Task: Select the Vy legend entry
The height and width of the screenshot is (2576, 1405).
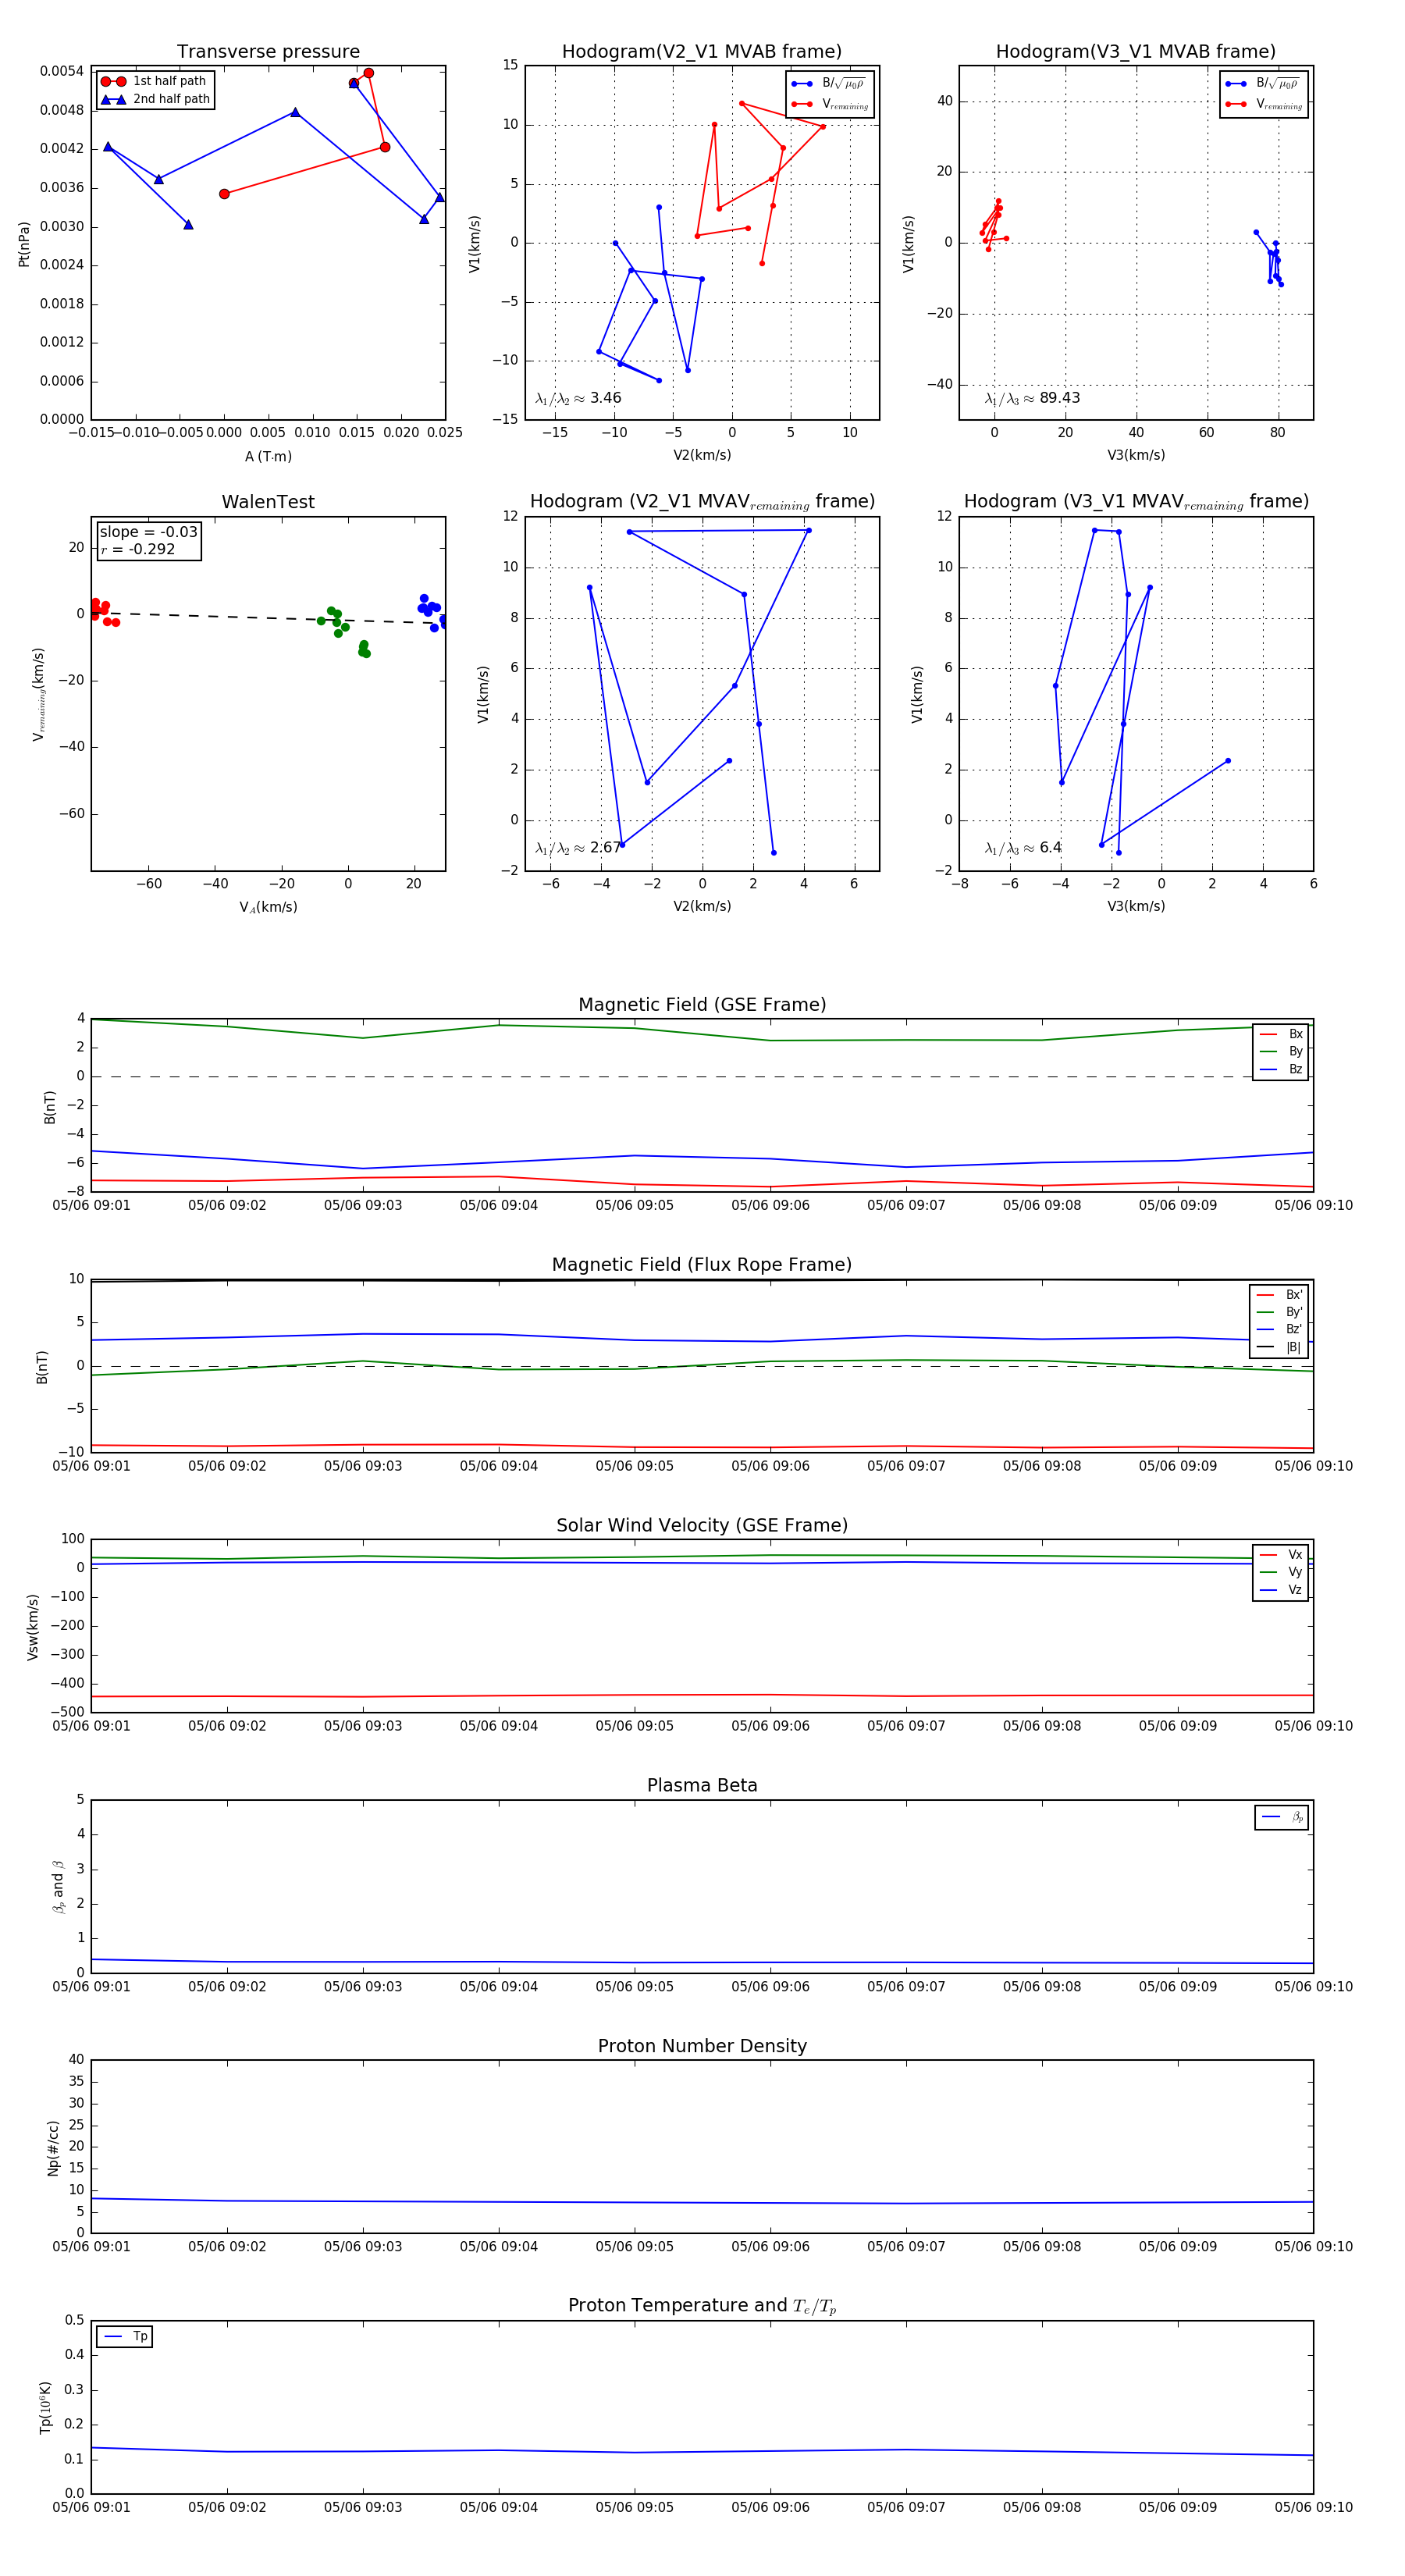Action: (x=1281, y=1572)
